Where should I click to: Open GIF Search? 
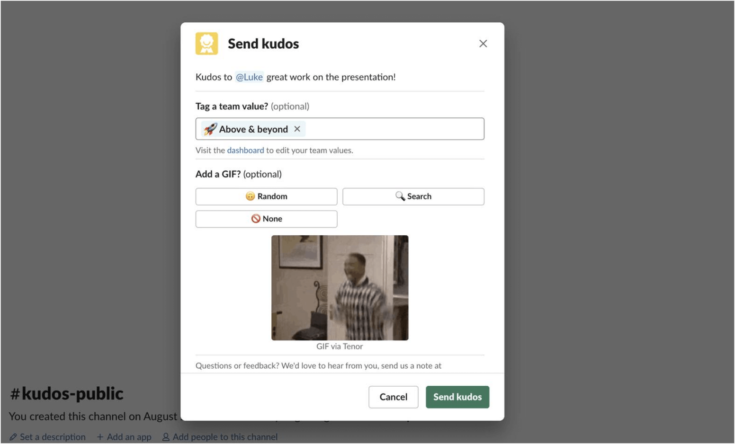point(413,196)
